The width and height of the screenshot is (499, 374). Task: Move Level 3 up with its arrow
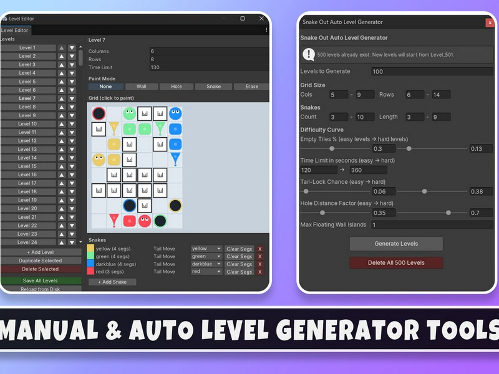click(x=62, y=65)
